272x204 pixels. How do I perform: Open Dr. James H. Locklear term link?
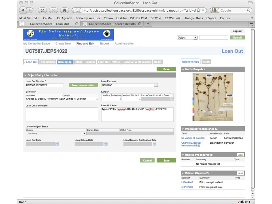pyautogui.click(x=193, y=138)
